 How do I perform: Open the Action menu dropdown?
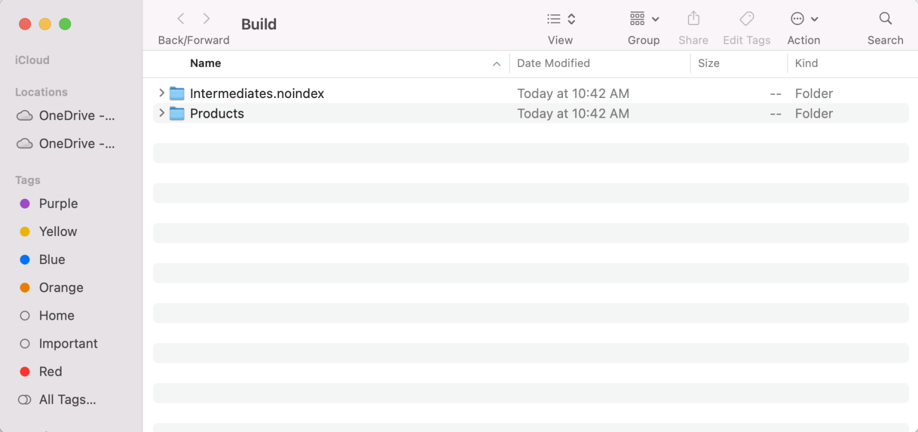point(804,19)
